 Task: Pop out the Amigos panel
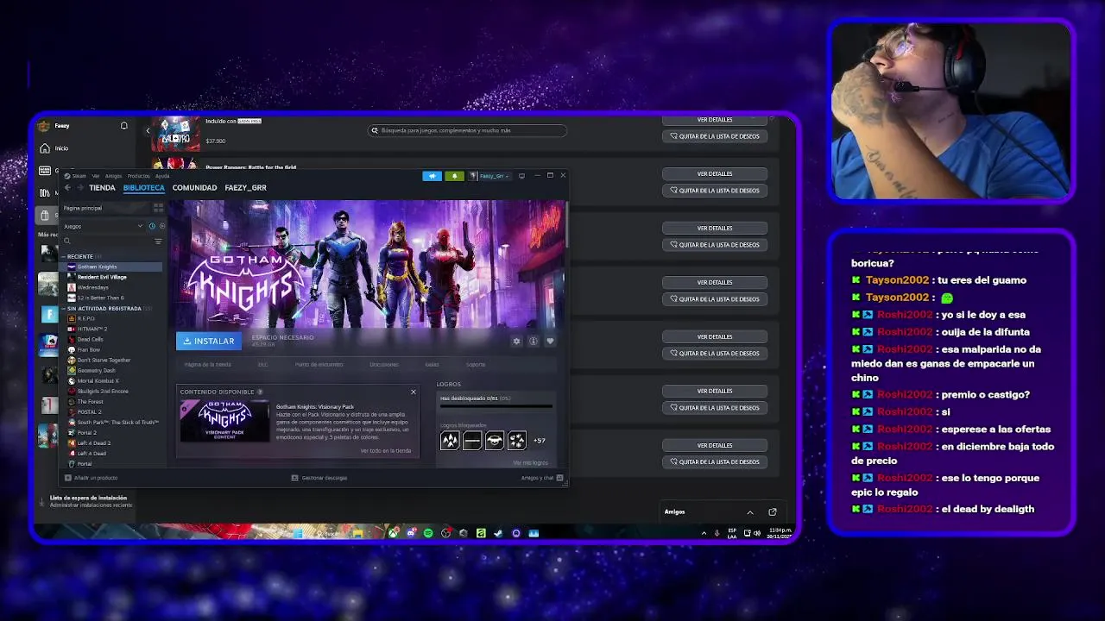(773, 511)
